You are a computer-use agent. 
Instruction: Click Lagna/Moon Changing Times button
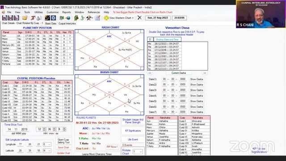(97, 154)
